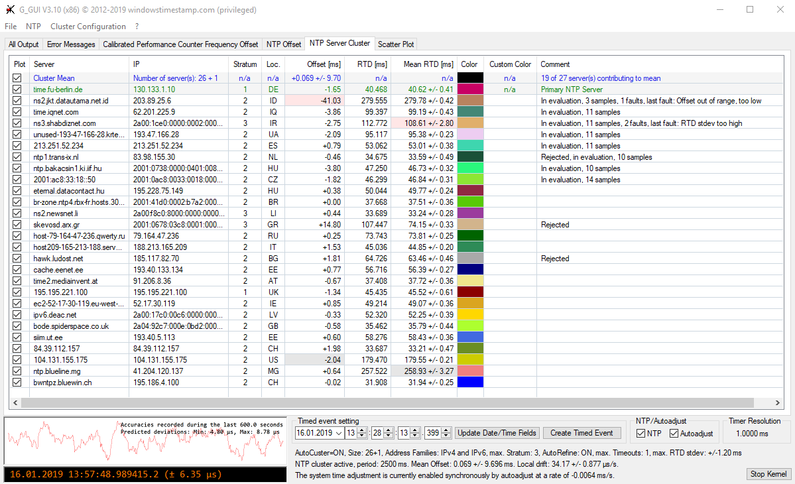This screenshot has width=795, height=484.
Task: Open the File menu
Action: click(11, 27)
